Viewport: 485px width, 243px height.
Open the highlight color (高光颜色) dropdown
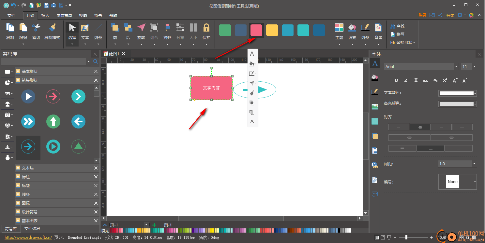(x=475, y=104)
